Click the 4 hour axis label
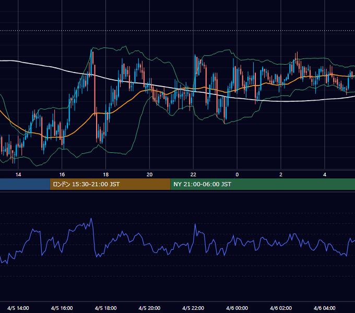The image size is (355, 313). point(325,175)
